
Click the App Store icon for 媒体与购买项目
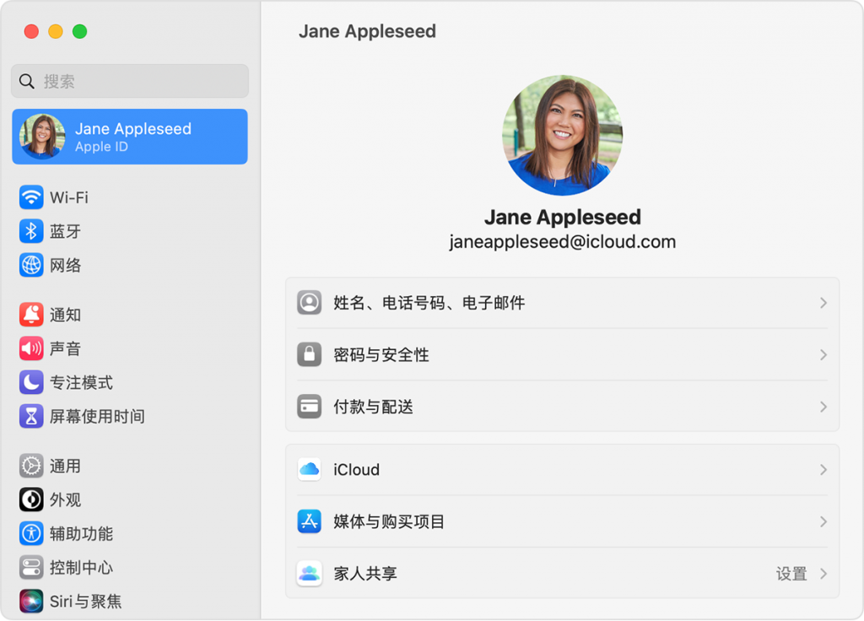(x=309, y=521)
